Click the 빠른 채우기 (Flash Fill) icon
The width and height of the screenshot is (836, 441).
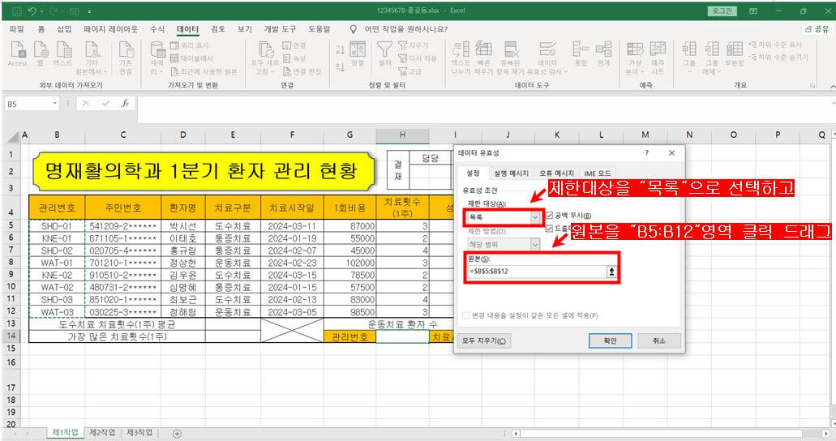point(483,58)
